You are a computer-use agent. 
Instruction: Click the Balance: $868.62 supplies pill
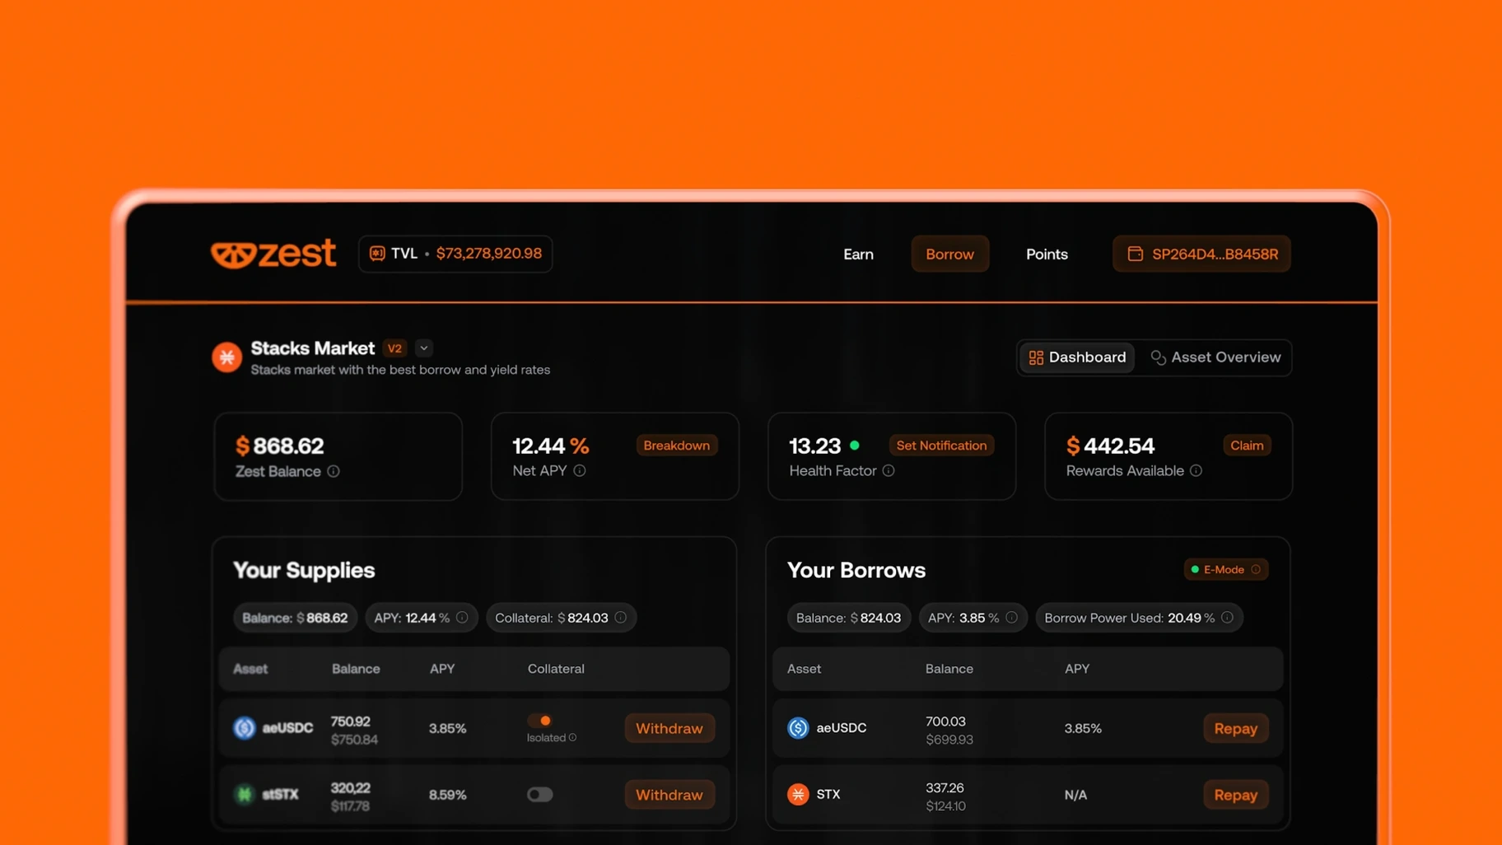tap(295, 618)
